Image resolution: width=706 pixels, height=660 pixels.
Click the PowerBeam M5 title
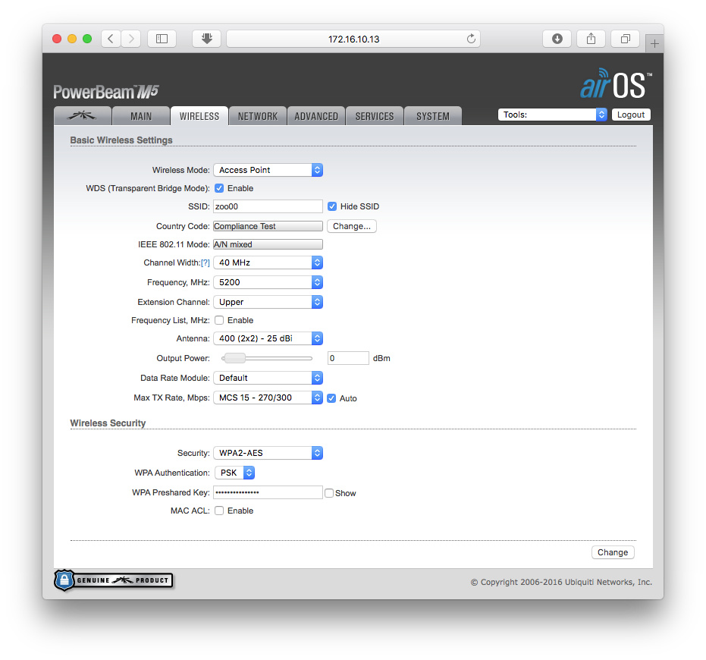106,92
